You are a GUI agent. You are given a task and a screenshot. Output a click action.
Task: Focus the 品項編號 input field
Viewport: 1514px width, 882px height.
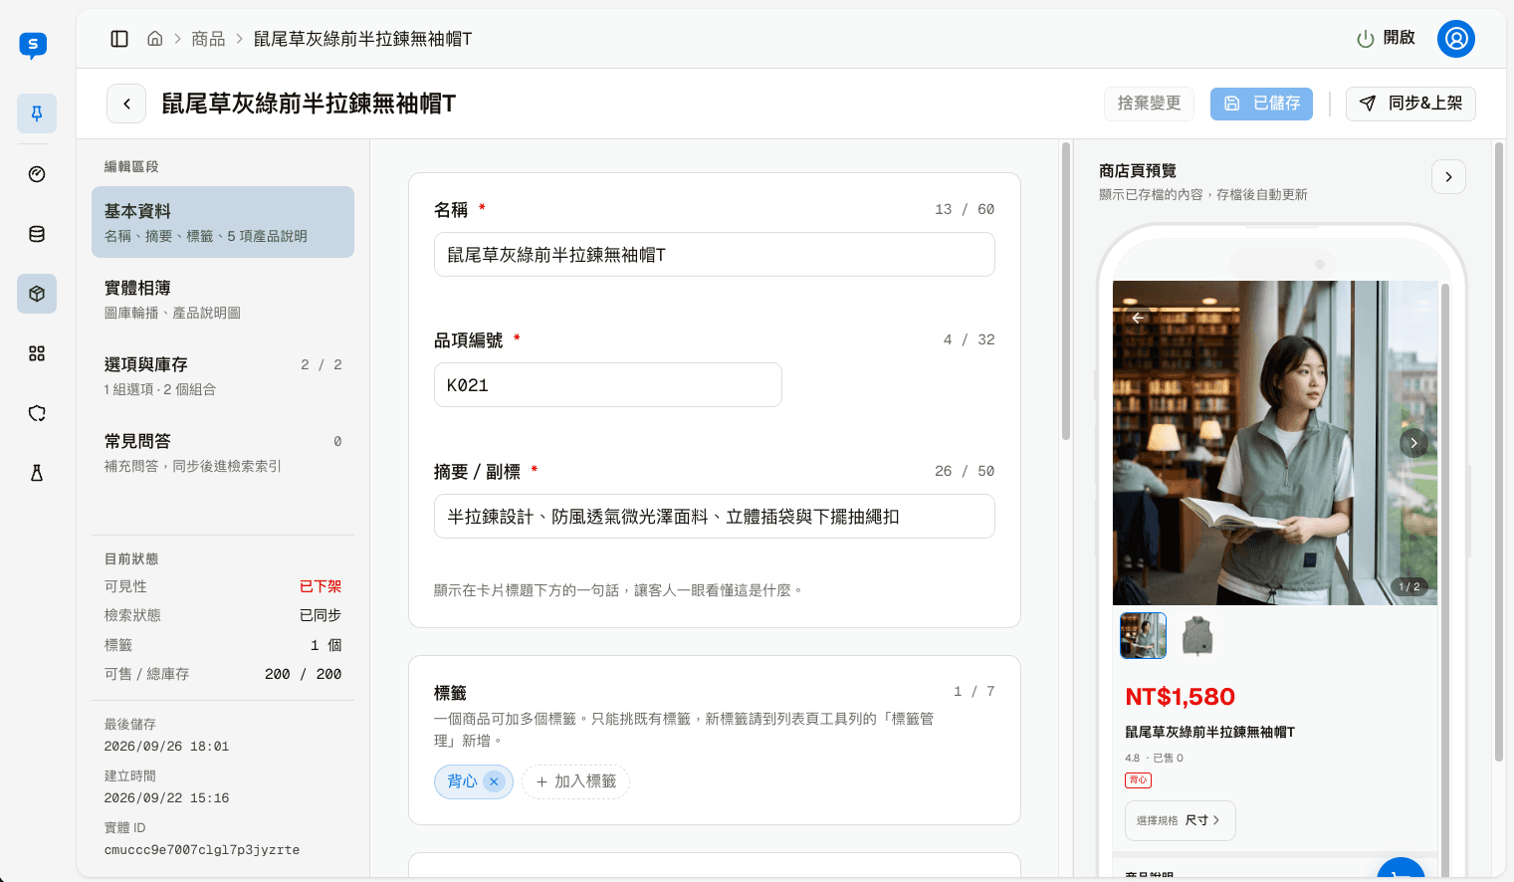click(608, 385)
